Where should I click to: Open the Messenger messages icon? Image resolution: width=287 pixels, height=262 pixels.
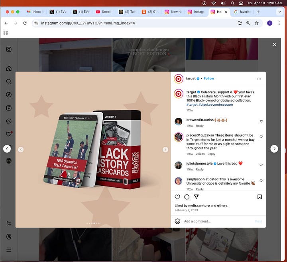tap(9, 121)
